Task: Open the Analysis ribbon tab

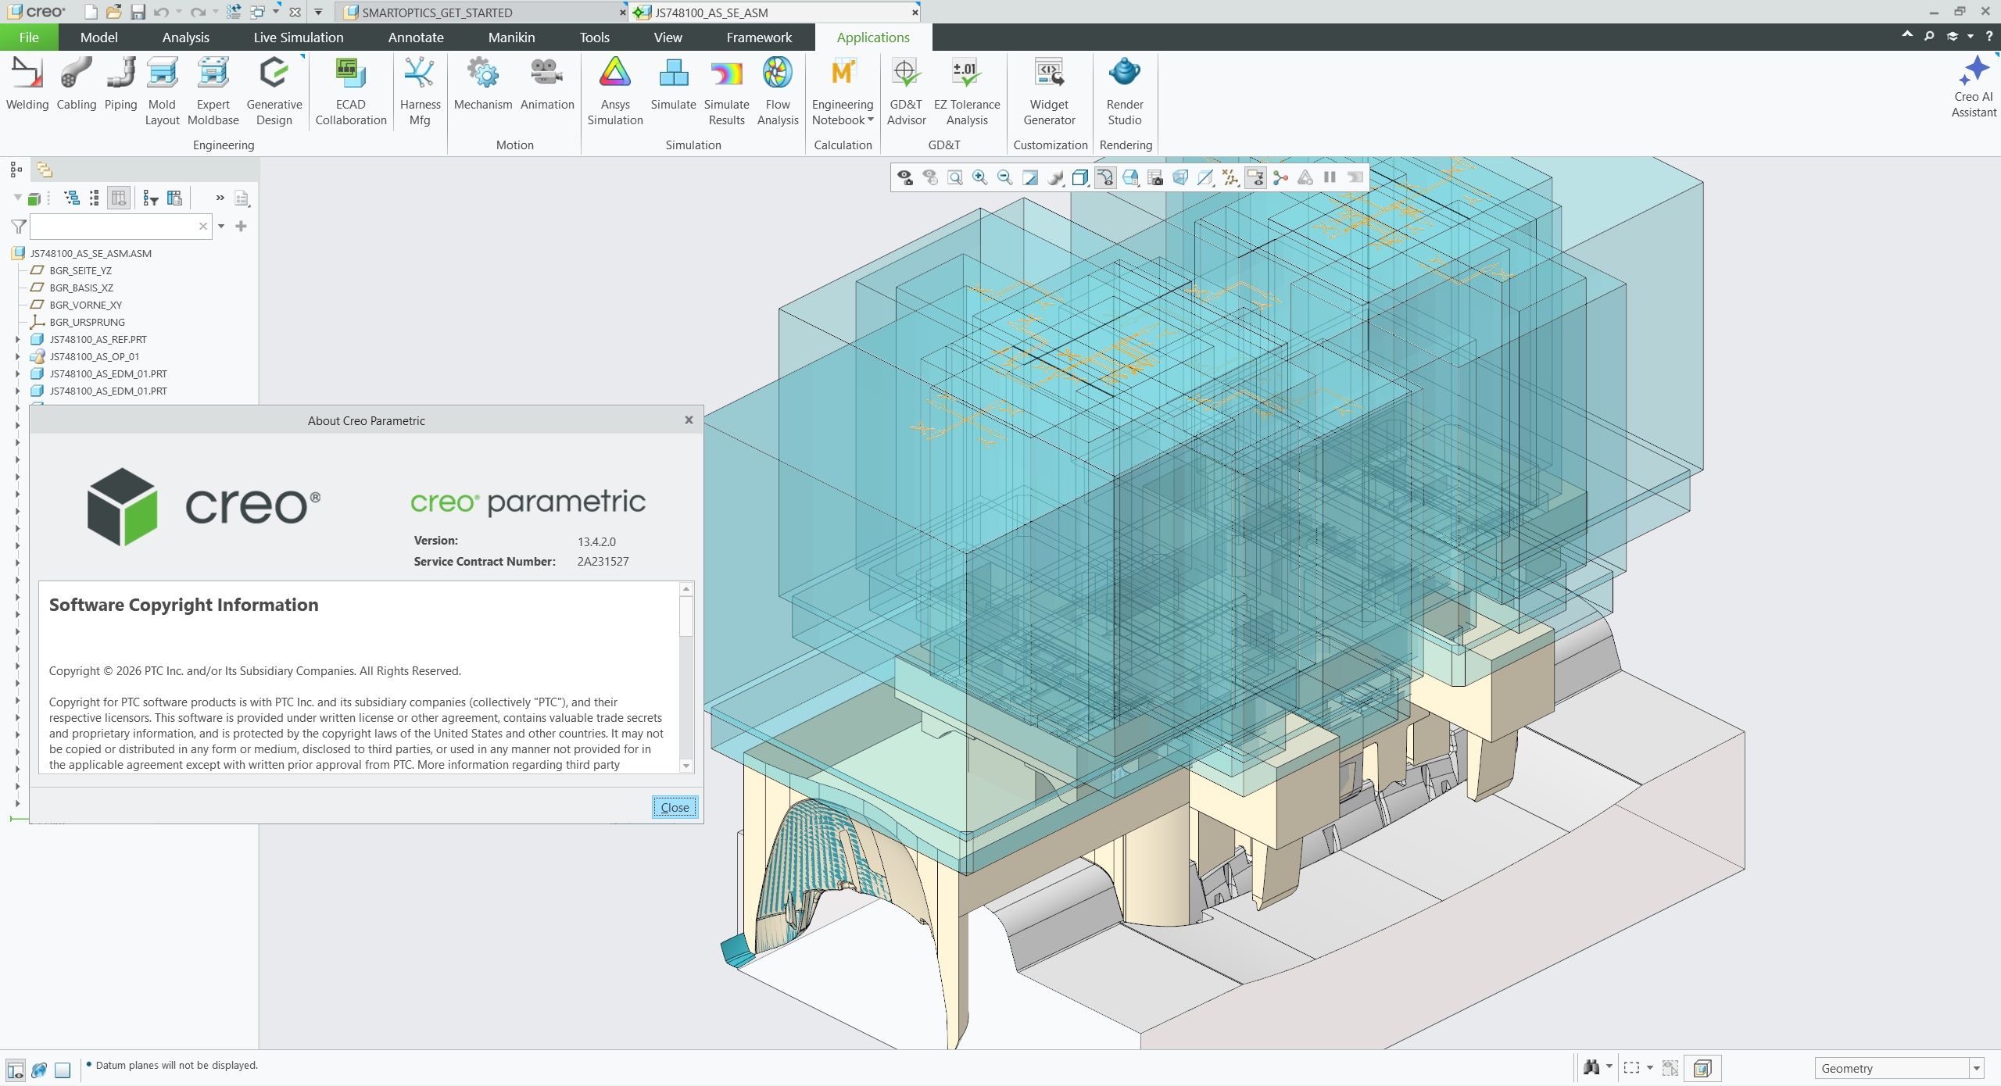Action: [x=185, y=38]
